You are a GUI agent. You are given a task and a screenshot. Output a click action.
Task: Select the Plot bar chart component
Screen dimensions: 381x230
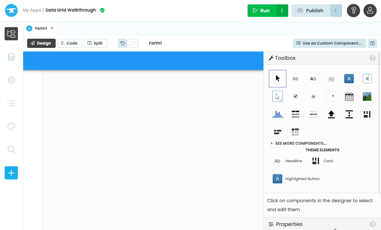[278, 114]
